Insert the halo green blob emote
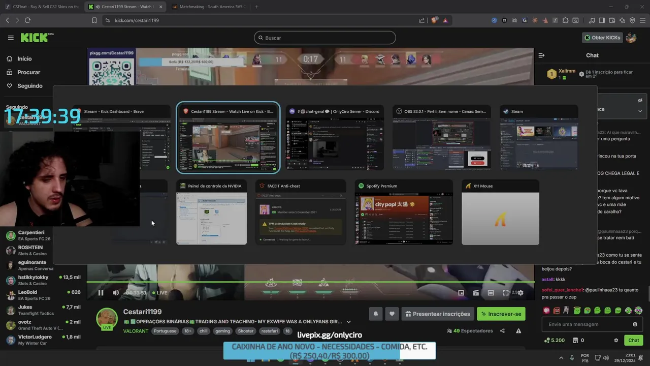Image resolution: width=650 pixels, height=366 pixels. [577, 310]
